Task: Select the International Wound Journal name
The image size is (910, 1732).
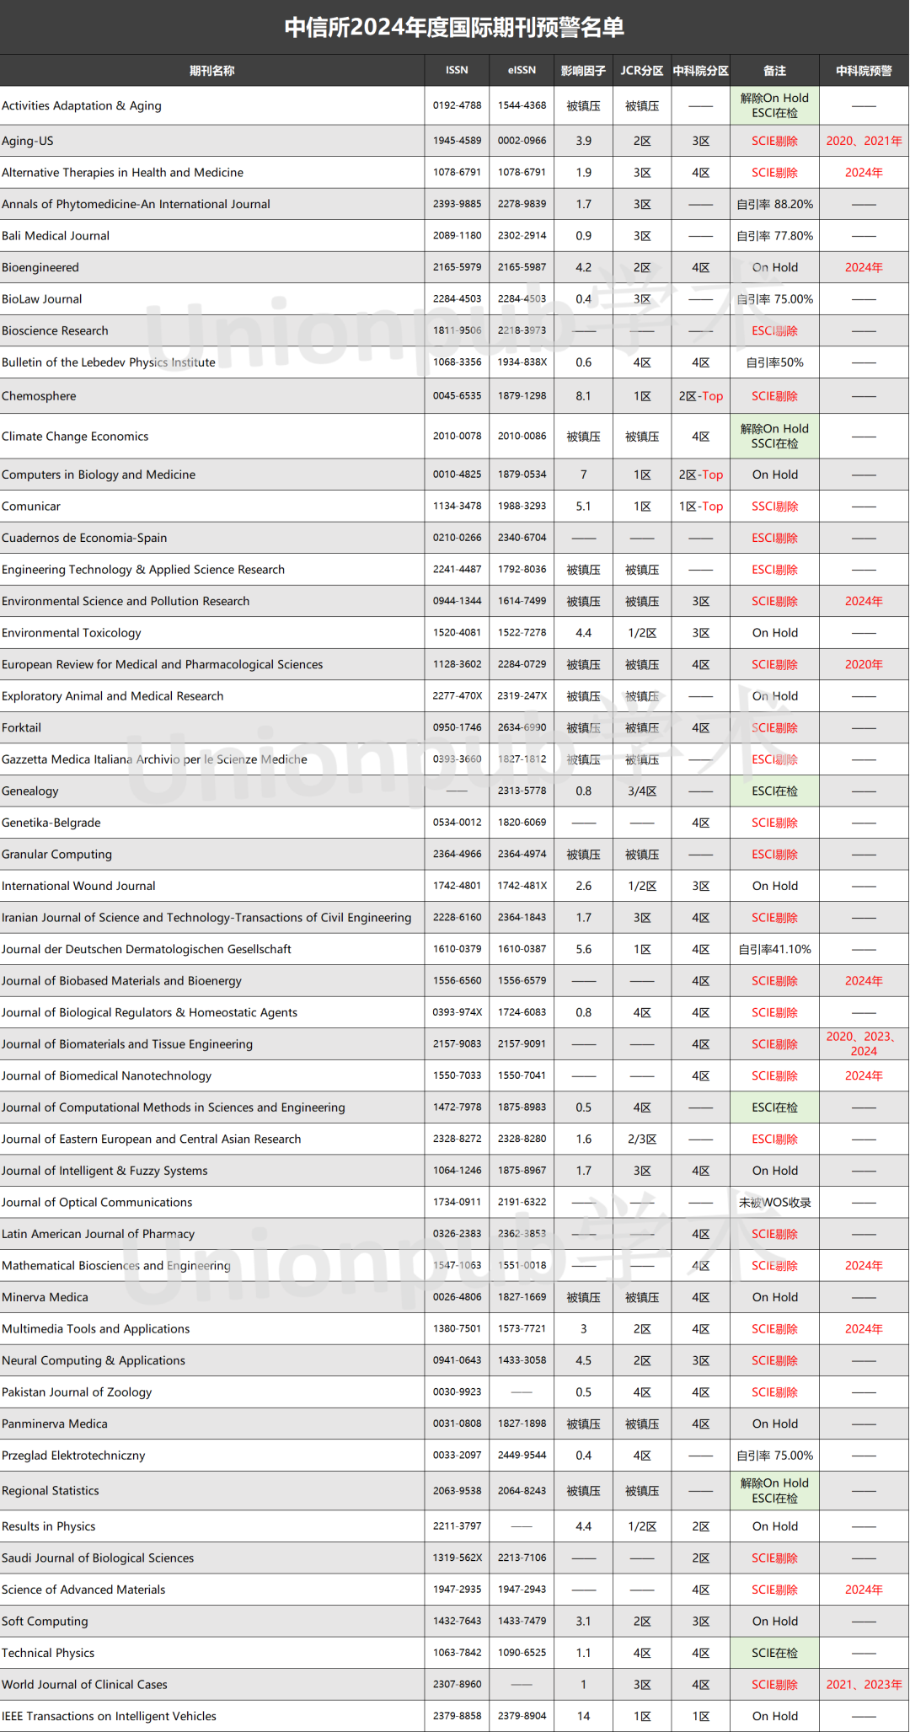Action: pos(78,886)
